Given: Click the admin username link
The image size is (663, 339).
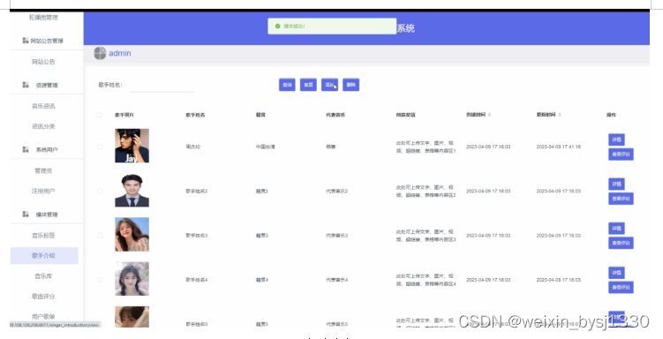Looking at the screenshot, I should point(120,53).
